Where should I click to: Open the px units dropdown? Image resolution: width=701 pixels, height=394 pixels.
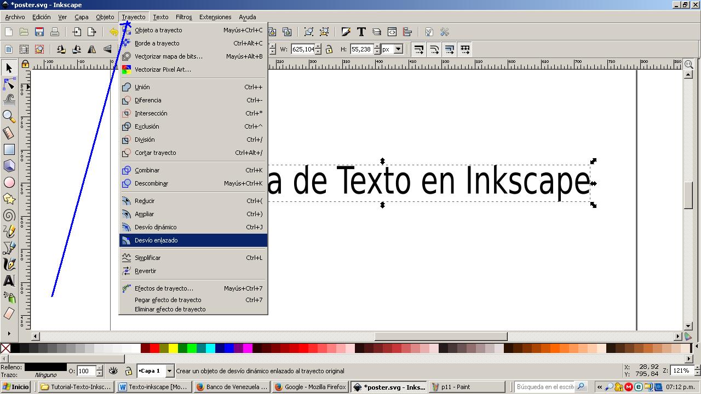tap(398, 49)
